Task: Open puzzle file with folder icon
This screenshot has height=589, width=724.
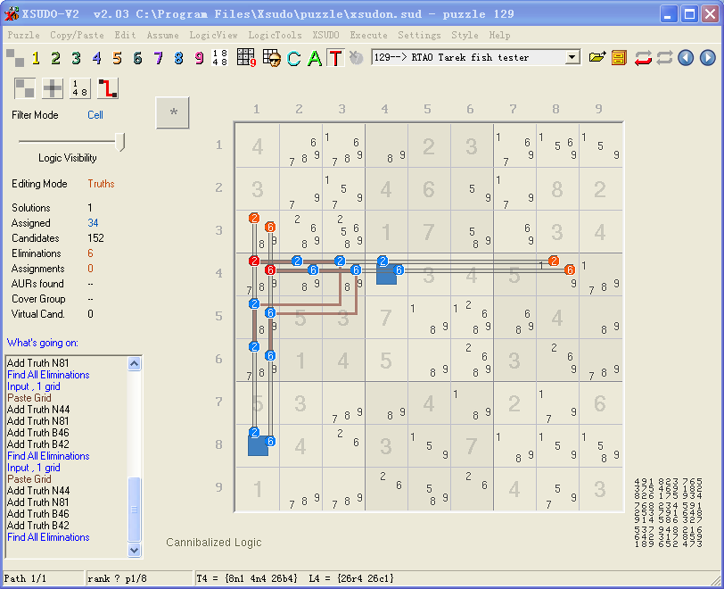Action: coord(597,58)
